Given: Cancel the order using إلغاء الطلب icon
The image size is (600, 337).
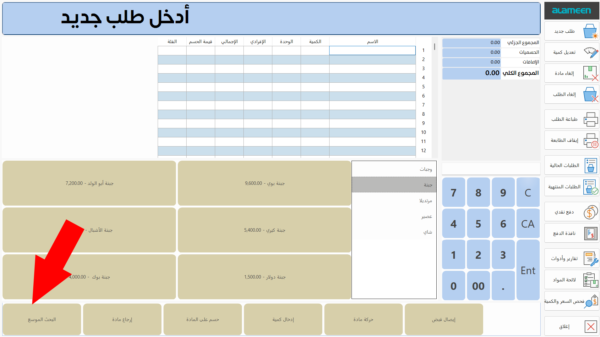Looking at the screenshot, I should coord(572,94).
